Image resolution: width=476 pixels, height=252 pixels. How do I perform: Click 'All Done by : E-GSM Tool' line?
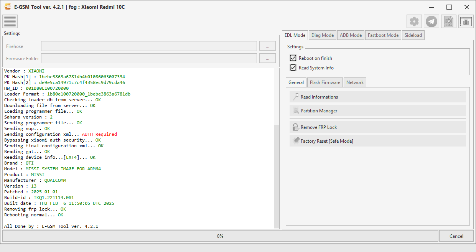click(51, 226)
